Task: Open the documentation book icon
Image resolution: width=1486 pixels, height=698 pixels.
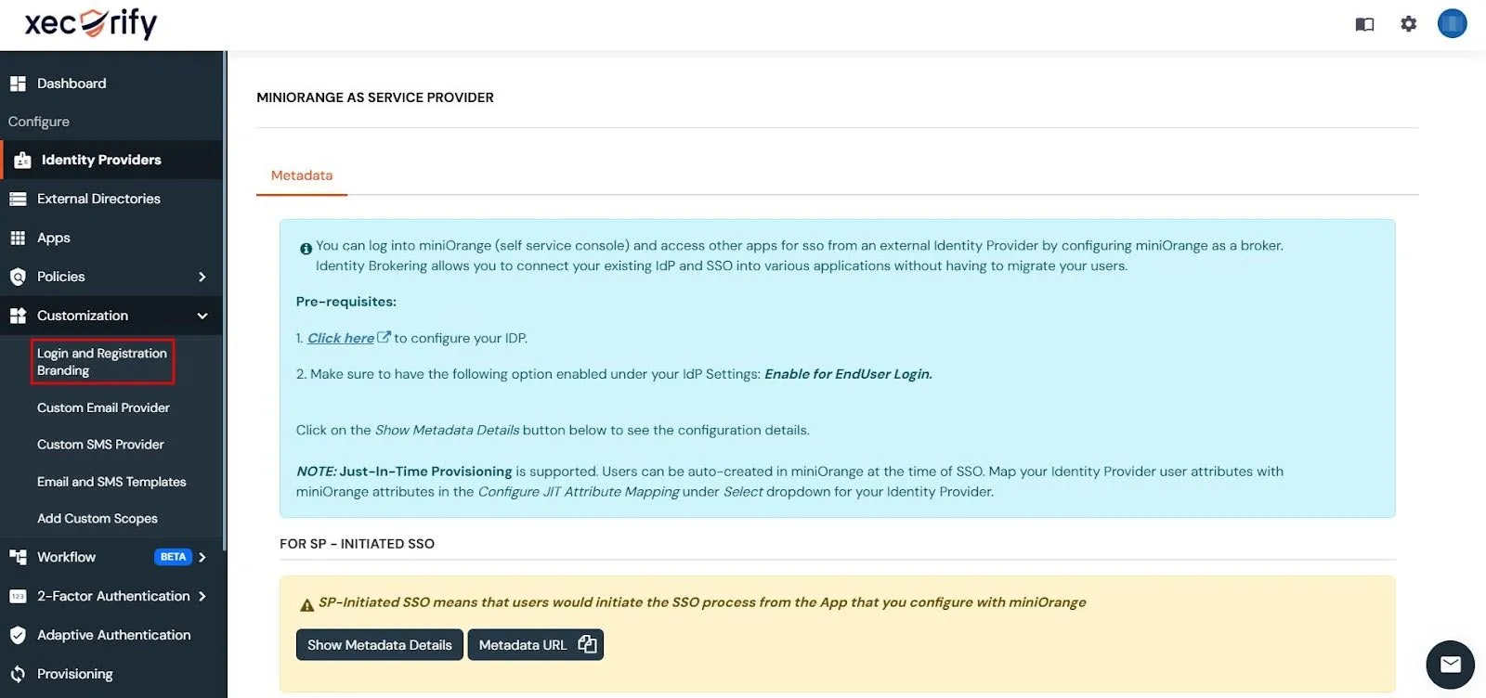Action: click(x=1364, y=24)
